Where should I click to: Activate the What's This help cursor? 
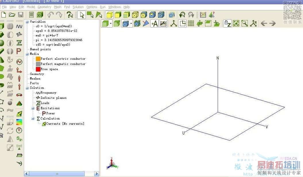click(x=70, y=15)
